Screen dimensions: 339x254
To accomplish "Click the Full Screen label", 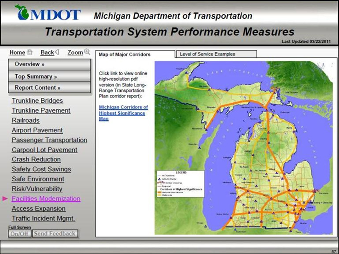I will [20, 227].
